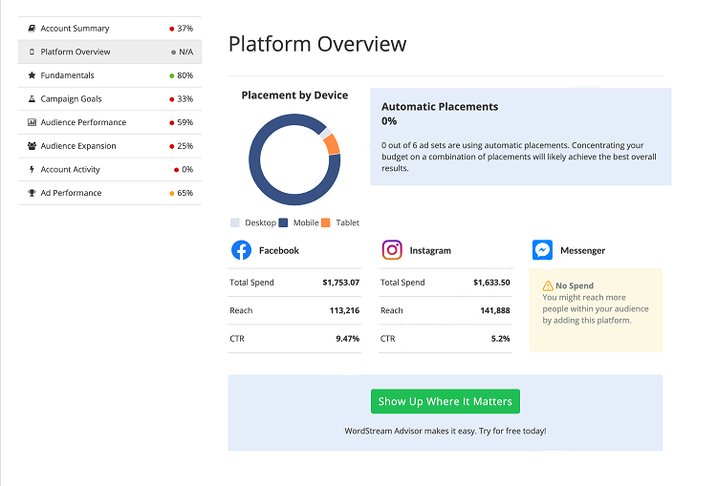Viewport: 717px width, 486px height.
Task: Click the Fundamentals star icon
Action: (32, 74)
